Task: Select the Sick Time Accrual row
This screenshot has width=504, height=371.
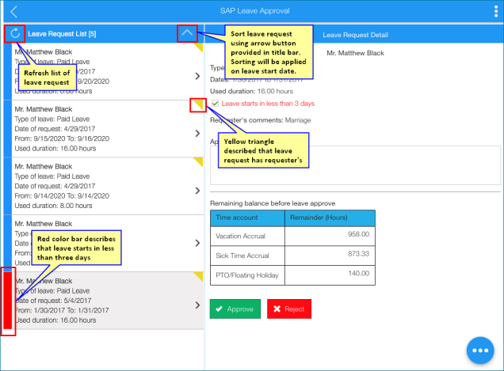Action: [292, 256]
